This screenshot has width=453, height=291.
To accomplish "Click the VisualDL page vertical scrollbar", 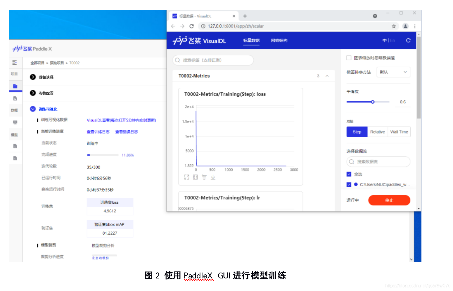I will pos(419,77).
